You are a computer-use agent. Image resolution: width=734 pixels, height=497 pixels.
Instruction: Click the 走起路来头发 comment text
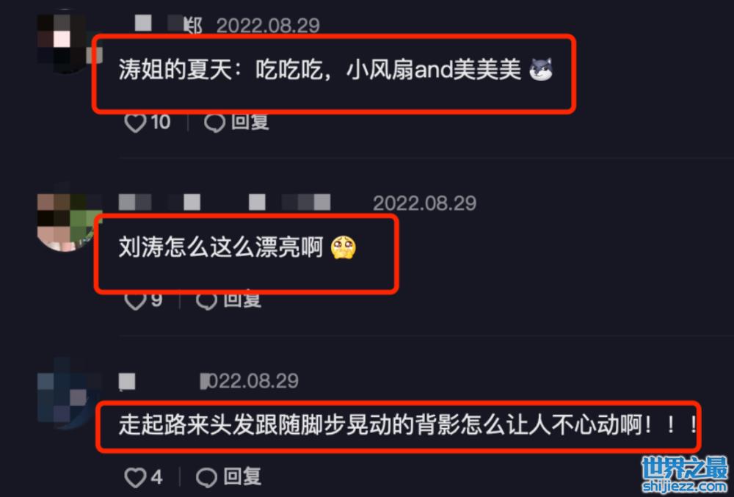click(407, 425)
